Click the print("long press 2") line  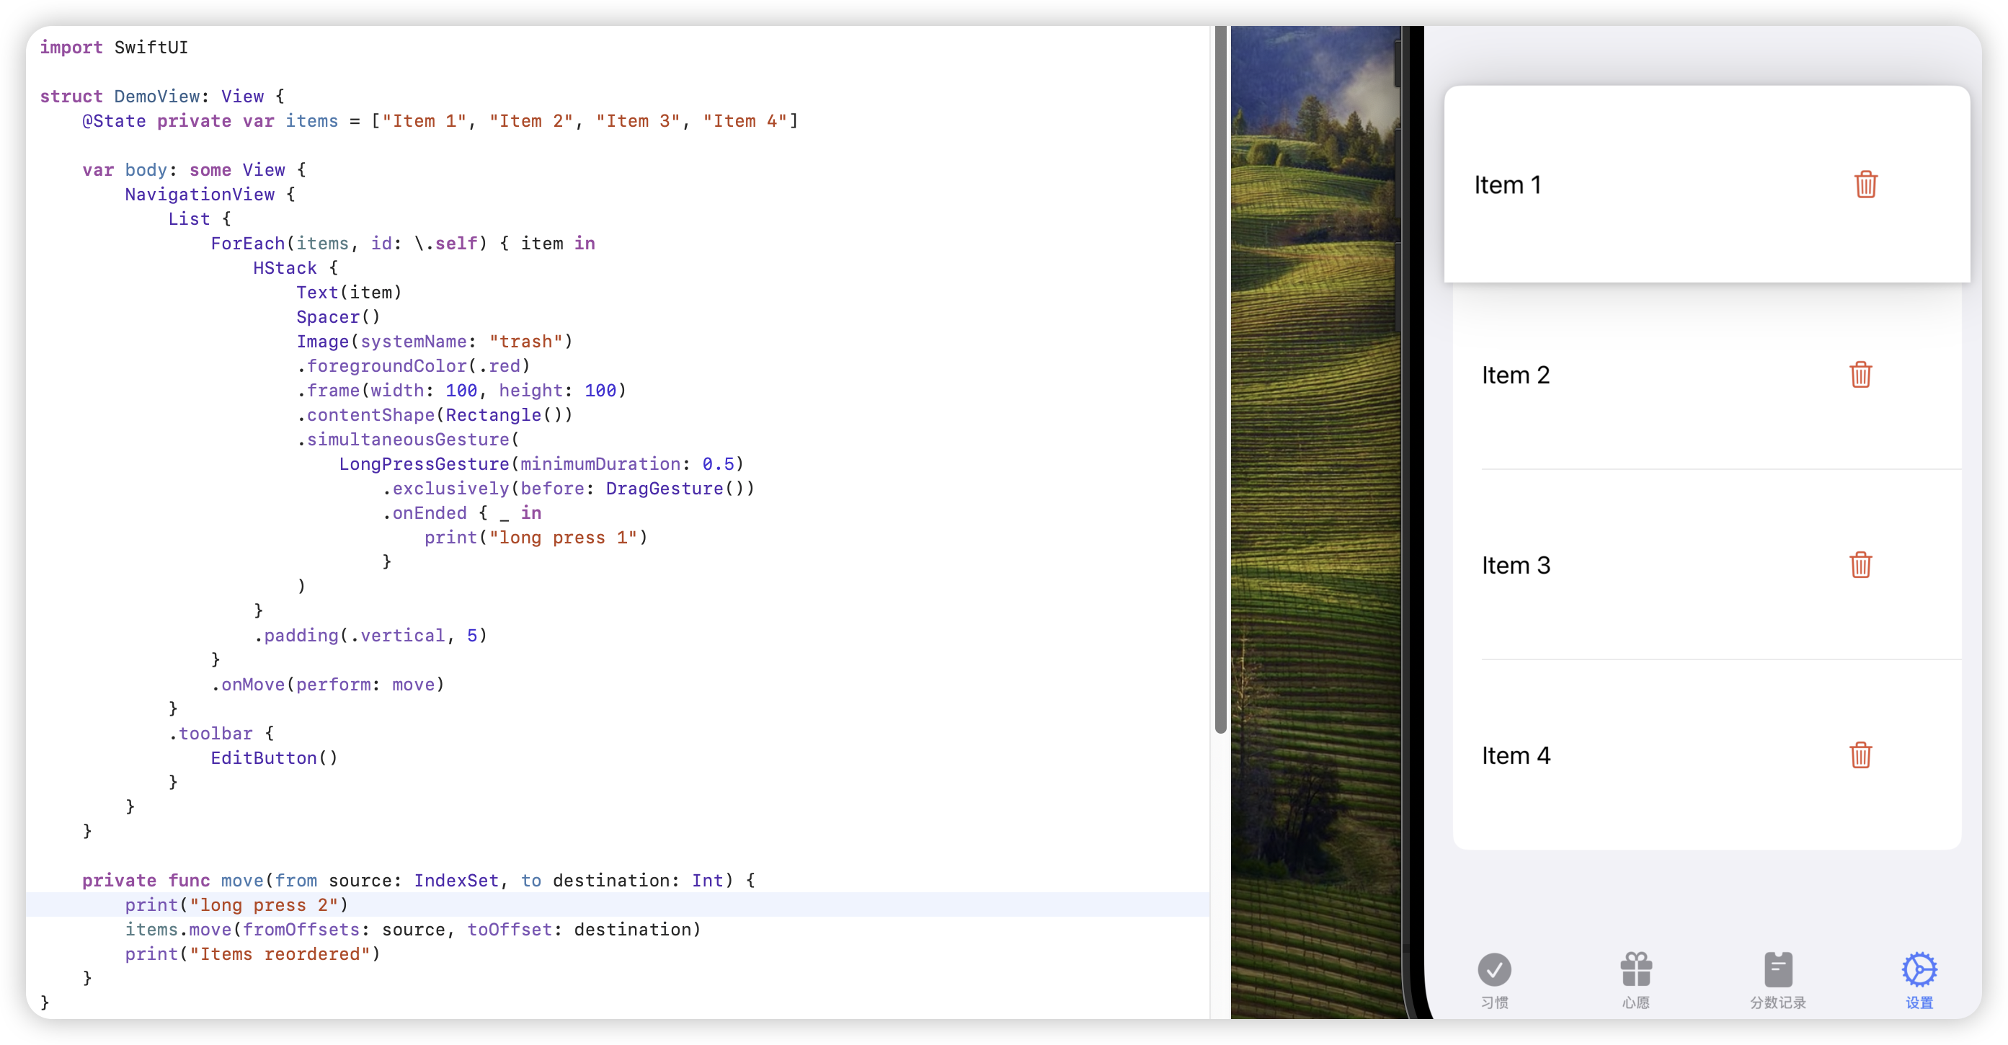(236, 905)
